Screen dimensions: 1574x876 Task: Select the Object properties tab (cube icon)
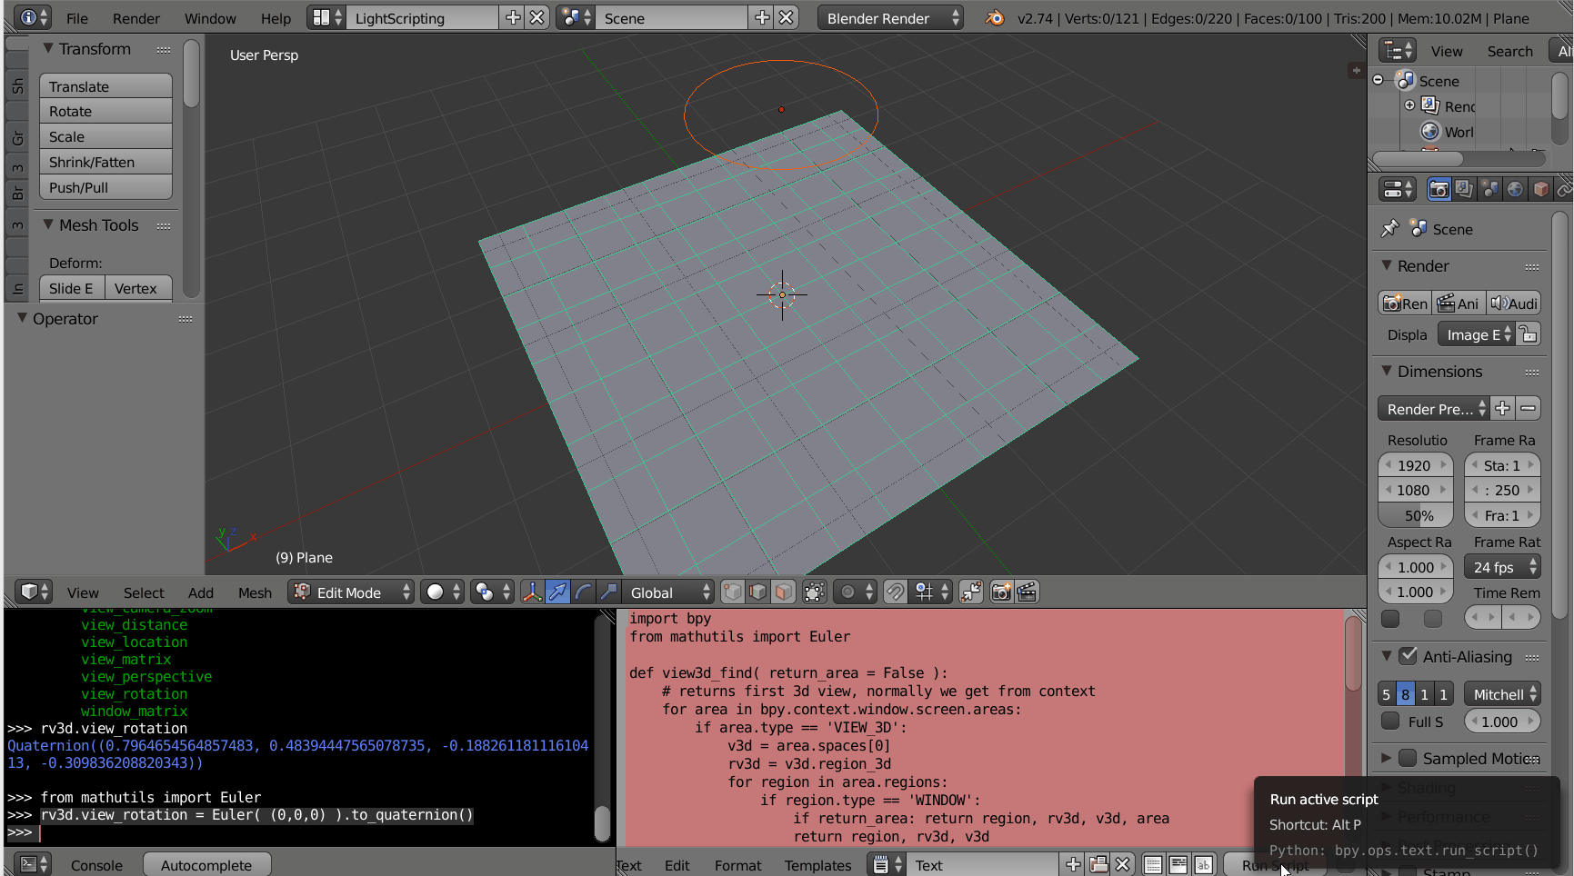(1540, 189)
